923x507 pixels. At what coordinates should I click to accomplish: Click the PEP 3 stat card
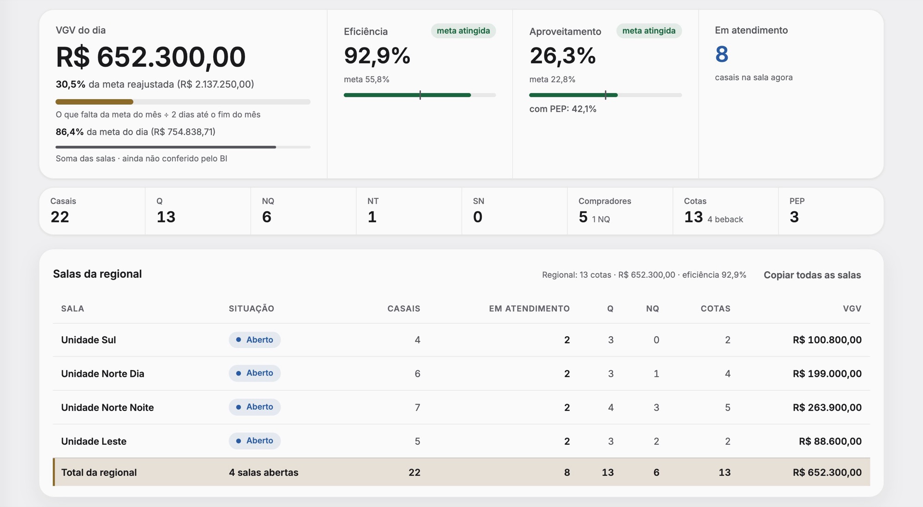pyautogui.click(x=831, y=211)
